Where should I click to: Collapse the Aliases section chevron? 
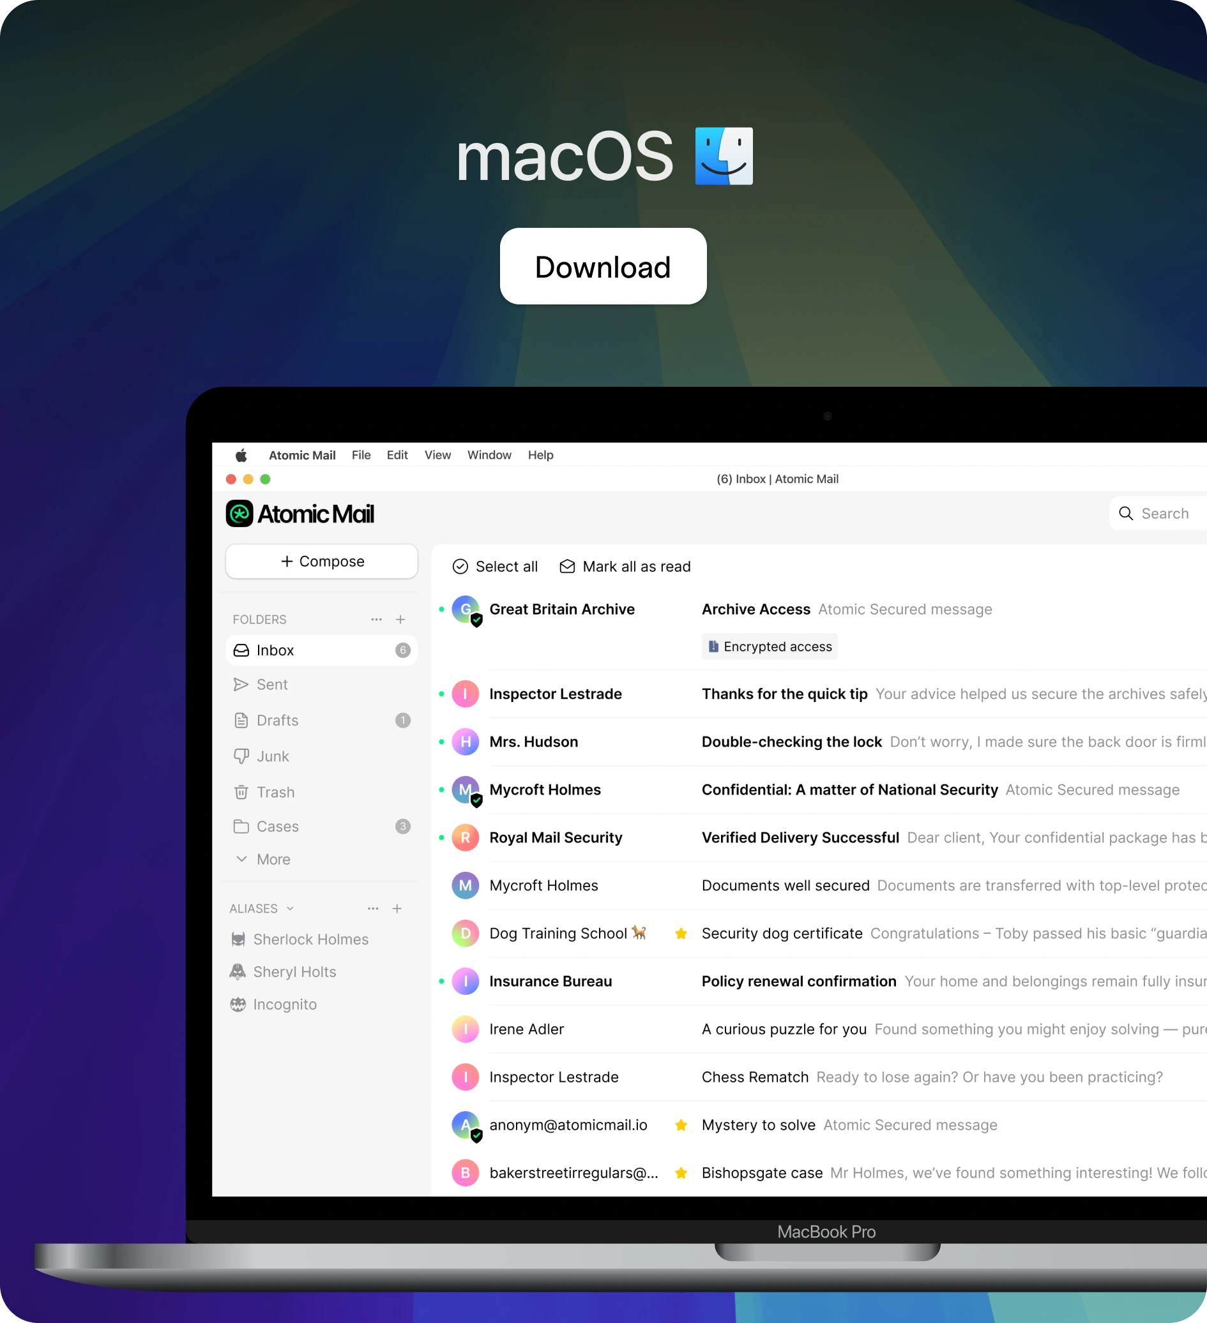pyautogui.click(x=291, y=908)
